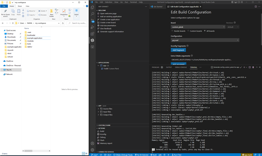Viewport: 262px width, 156px height.
Task: Select the Nordic boards radio button
Action: (x=172, y=31)
